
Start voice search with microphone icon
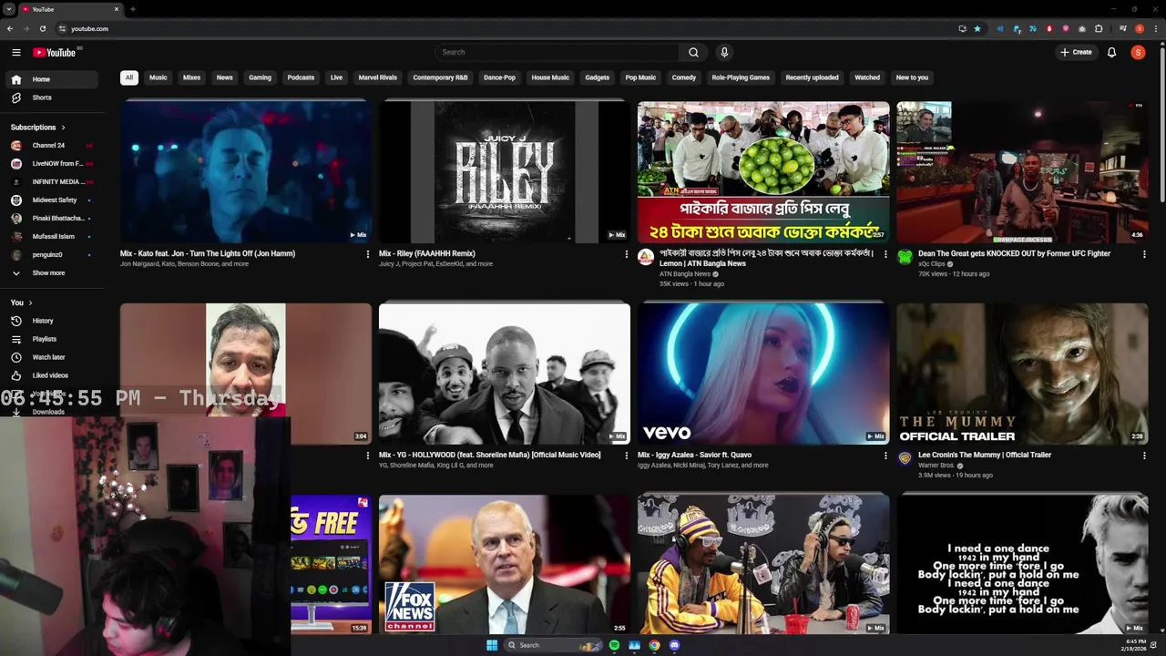tap(724, 52)
